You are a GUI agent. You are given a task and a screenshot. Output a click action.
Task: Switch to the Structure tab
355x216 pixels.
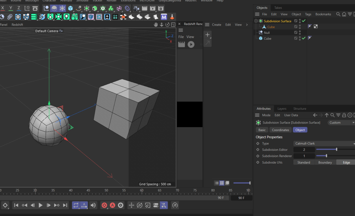(300, 109)
